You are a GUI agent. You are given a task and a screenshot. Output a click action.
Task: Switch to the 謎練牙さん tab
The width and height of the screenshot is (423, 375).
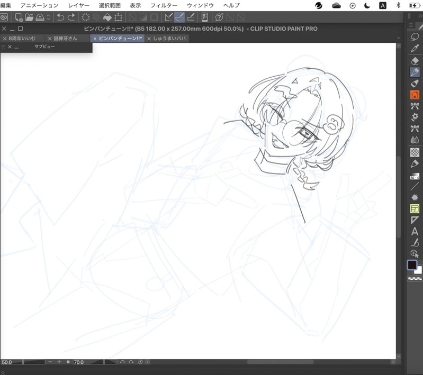point(66,39)
